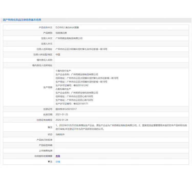Image resolution: width=192 pixels, height=192 pixels.
Task: Click the label 产品名称中文
Action: [x=46, y=27]
